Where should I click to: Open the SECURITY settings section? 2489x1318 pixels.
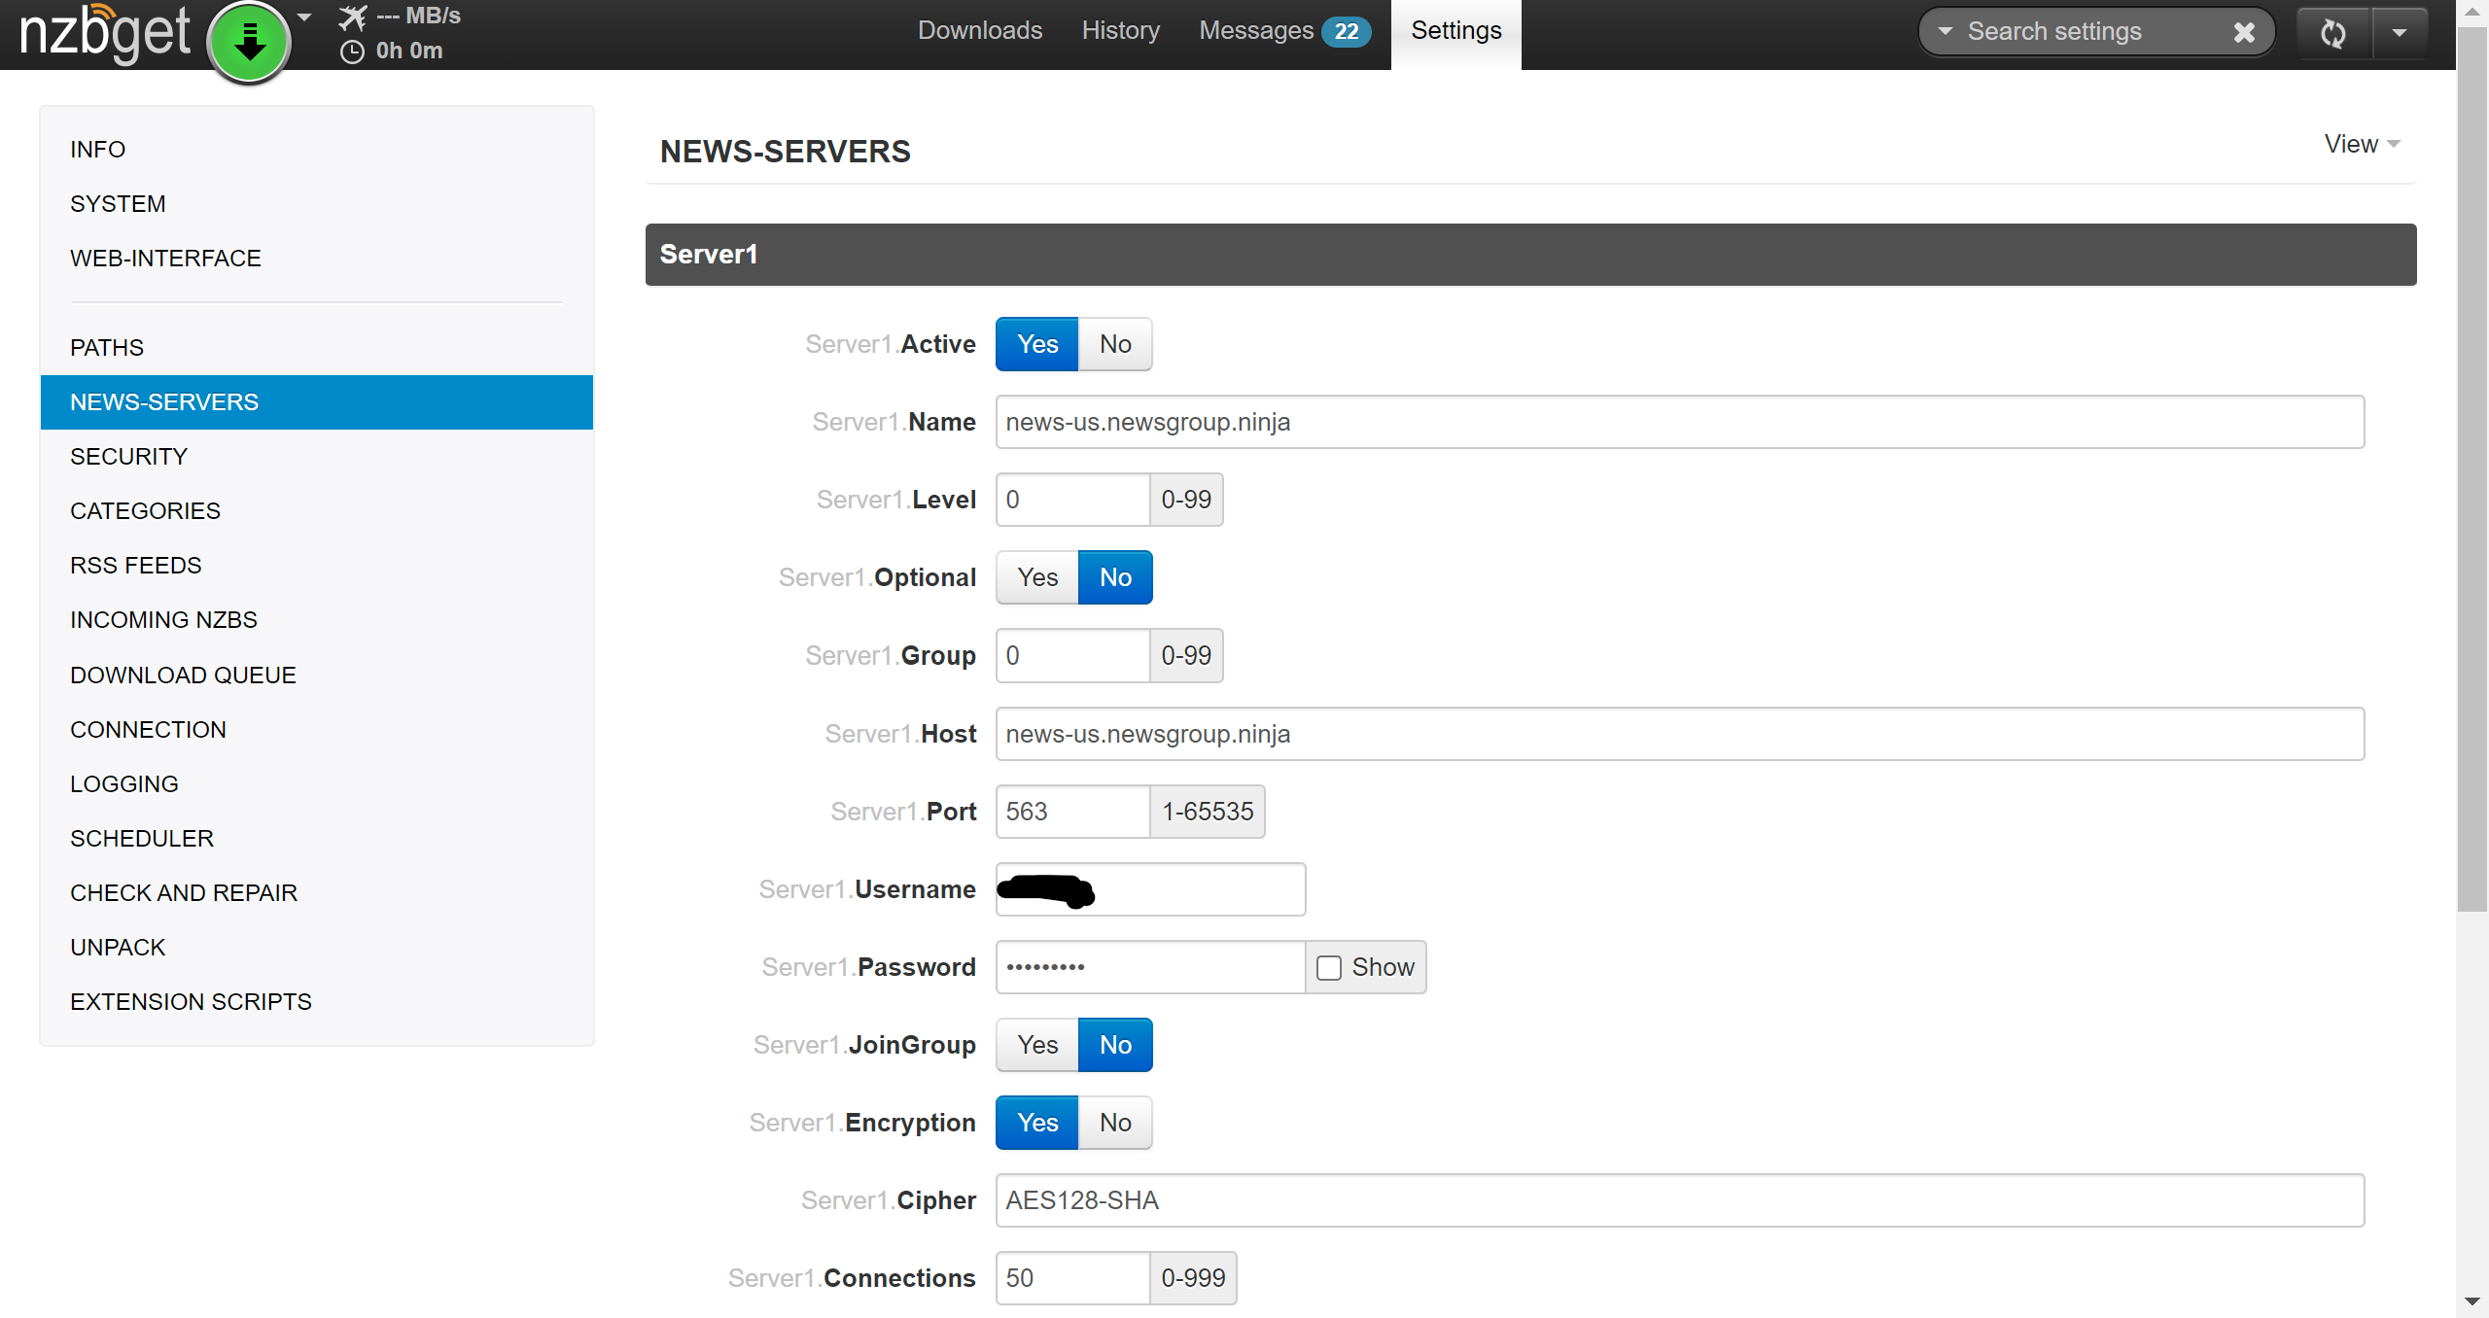(128, 457)
